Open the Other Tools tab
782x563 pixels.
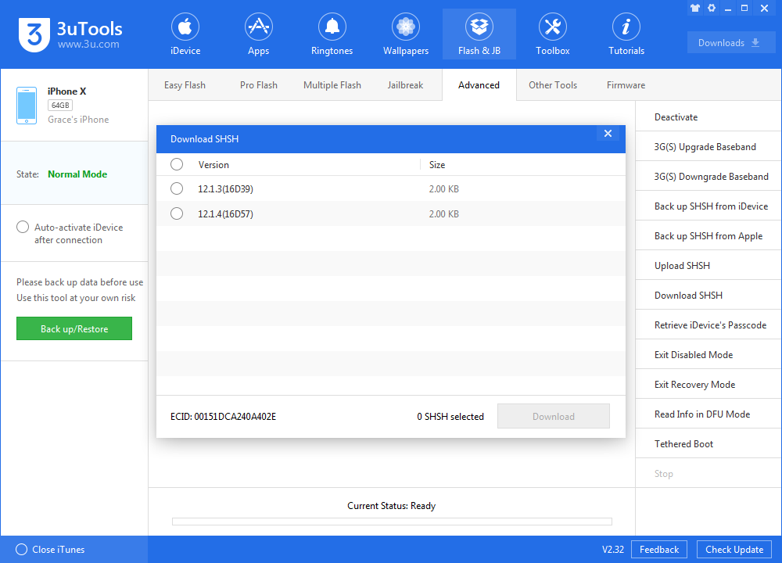pos(553,84)
